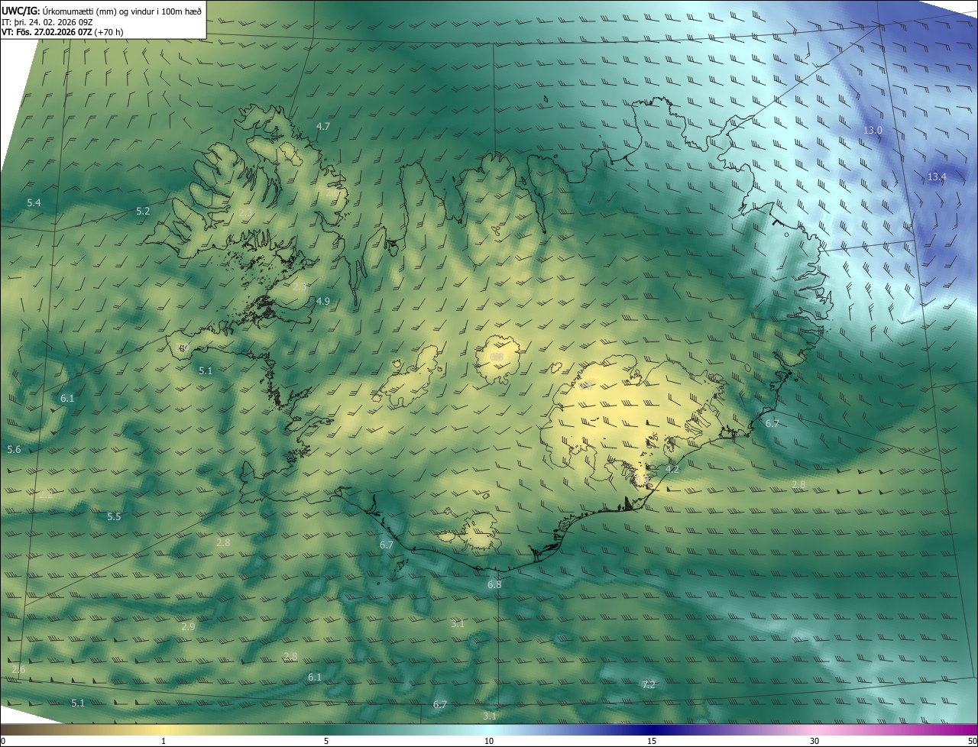Select the 4.9 value label
The height and width of the screenshot is (747, 978).
click(323, 302)
